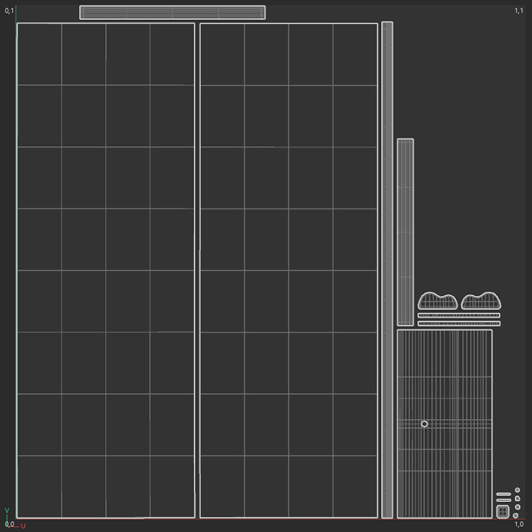Select the right cushion-shaped UV shell
This screenshot has width=532, height=532.
(481, 301)
